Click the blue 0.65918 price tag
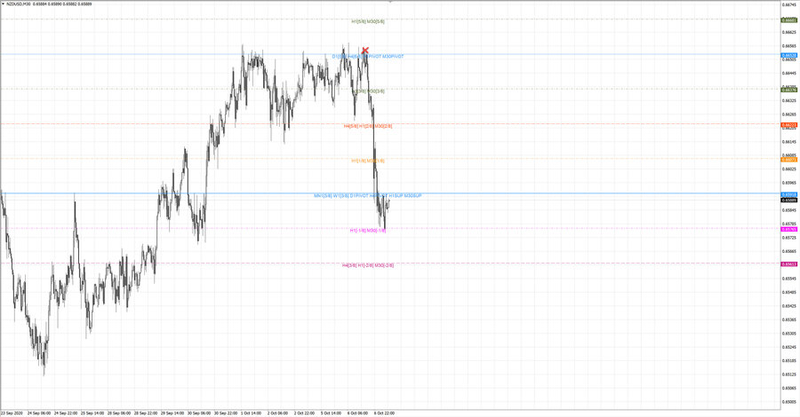Viewport: 800px width, 417px height. 789,194
